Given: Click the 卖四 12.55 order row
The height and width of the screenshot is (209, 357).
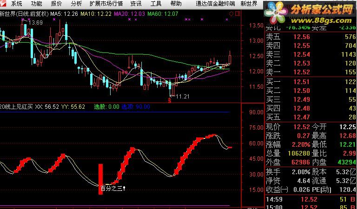Looking at the screenshot, I should click(311, 46).
